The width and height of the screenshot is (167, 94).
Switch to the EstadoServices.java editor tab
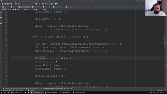point(59,7)
